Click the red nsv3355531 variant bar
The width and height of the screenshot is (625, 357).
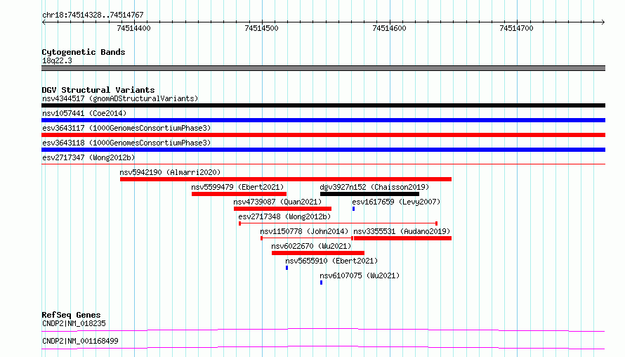tap(402, 238)
